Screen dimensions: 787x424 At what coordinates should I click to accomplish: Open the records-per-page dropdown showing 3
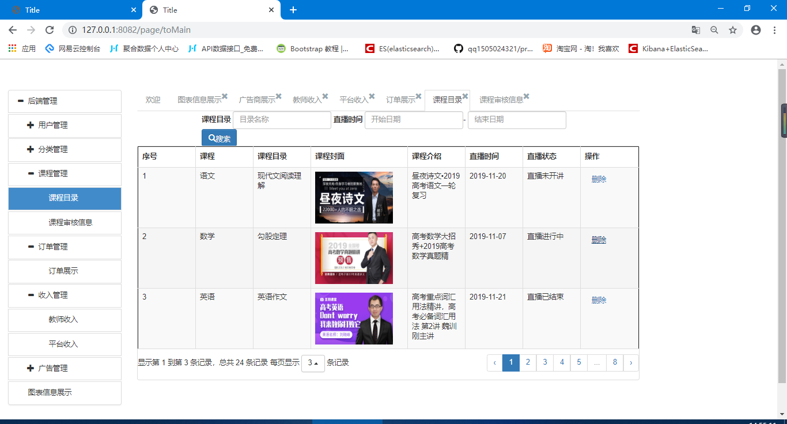(313, 363)
